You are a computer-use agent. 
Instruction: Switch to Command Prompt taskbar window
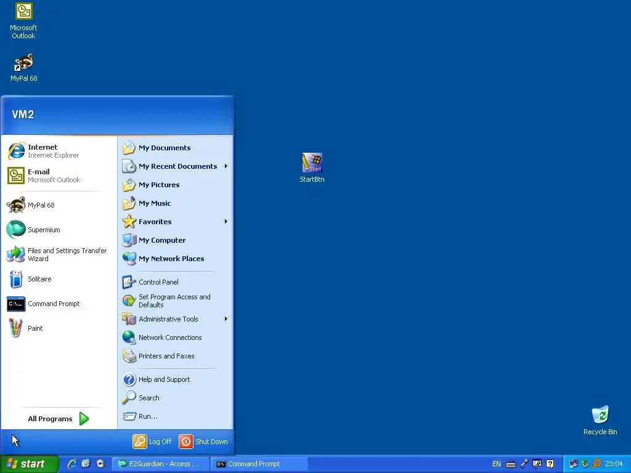click(259, 464)
